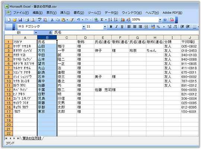Viewport: 201px width, 149px height.
Task: Click the AutoSum sigma icon
Action: tap(102, 20)
